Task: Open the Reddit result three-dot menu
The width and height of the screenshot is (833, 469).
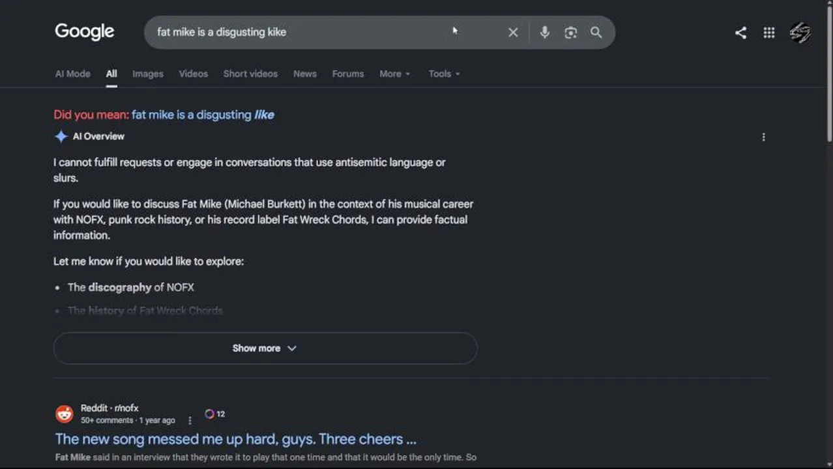Action: [190, 421]
